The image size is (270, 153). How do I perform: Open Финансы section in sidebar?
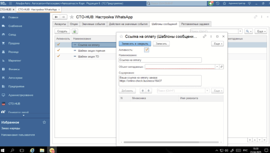tap(14, 69)
